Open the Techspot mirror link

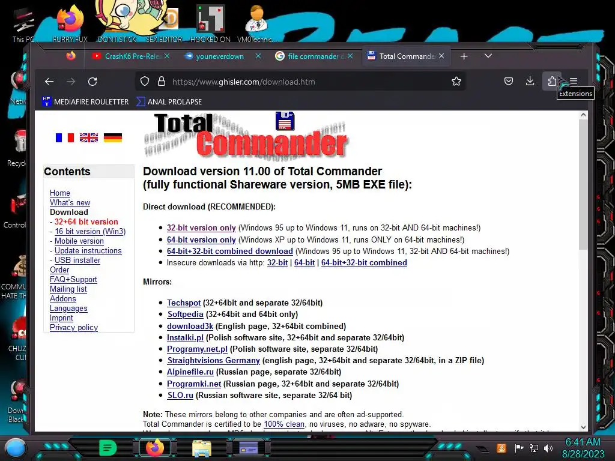pos(184,303)
